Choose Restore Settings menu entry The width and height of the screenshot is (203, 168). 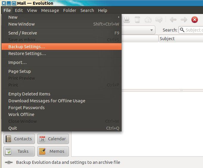[27, 54]
